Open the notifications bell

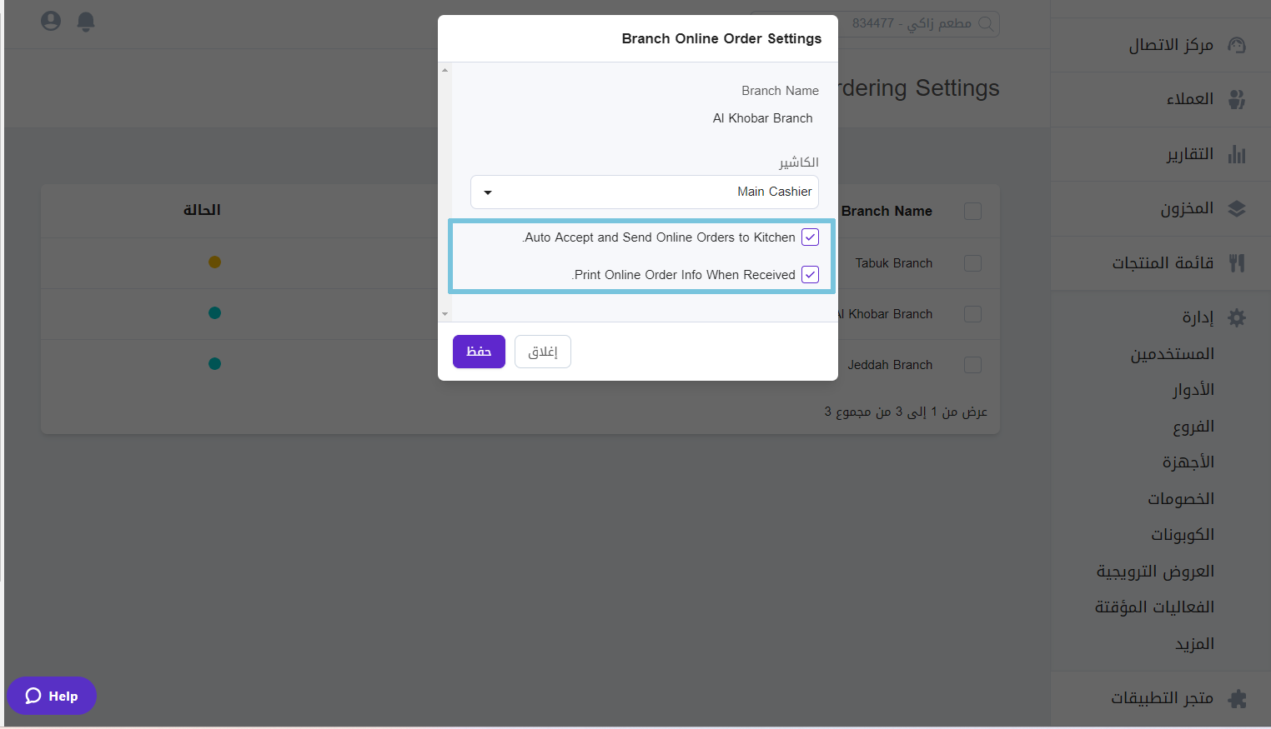coord(86,22)
